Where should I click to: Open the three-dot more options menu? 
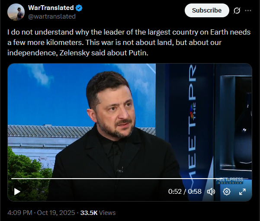tap(248, 11)
